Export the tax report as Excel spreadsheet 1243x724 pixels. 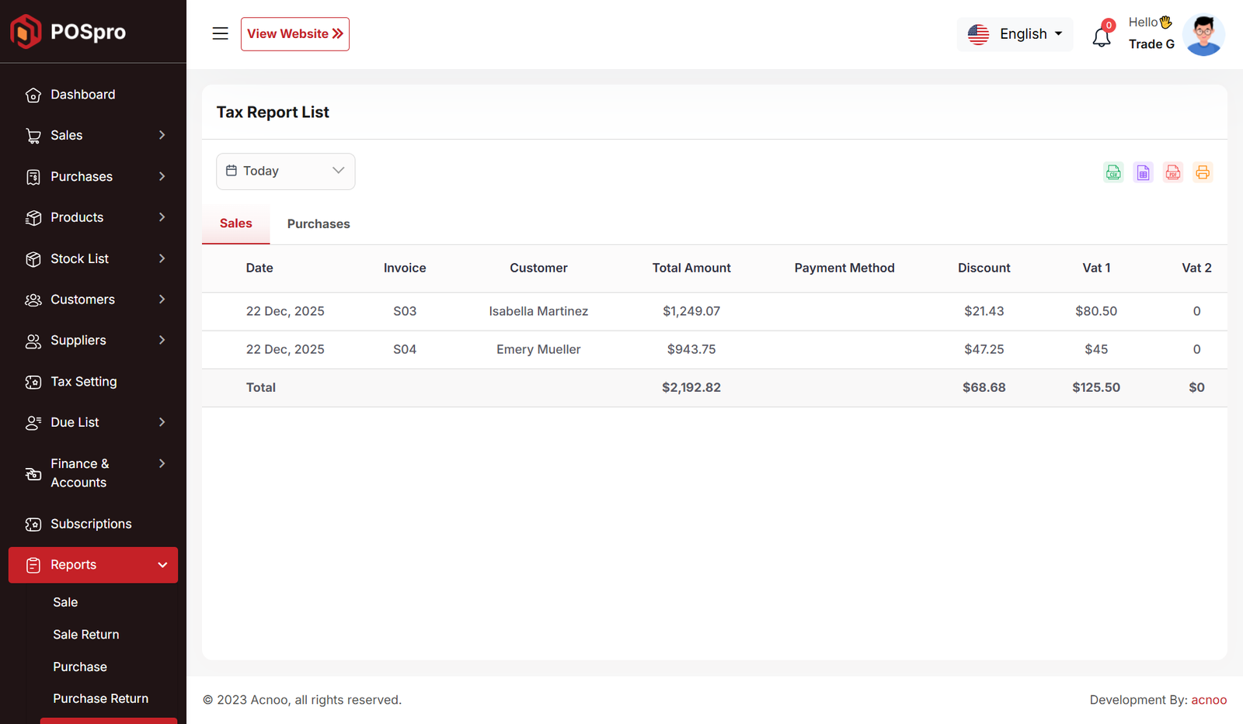(x=1143, y=172)
